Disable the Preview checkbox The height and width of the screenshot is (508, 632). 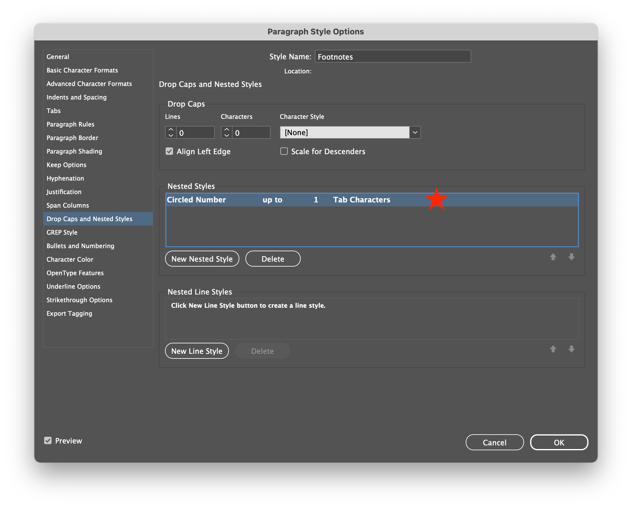(x=48, y=441)
